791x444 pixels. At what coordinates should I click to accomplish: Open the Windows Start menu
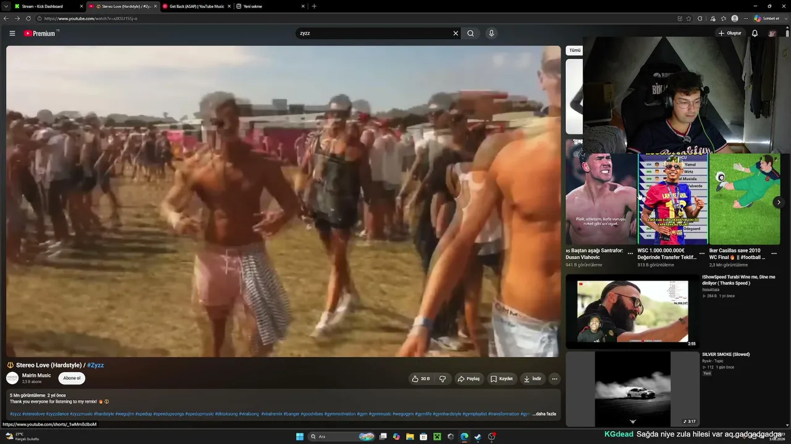click(300, 437)
